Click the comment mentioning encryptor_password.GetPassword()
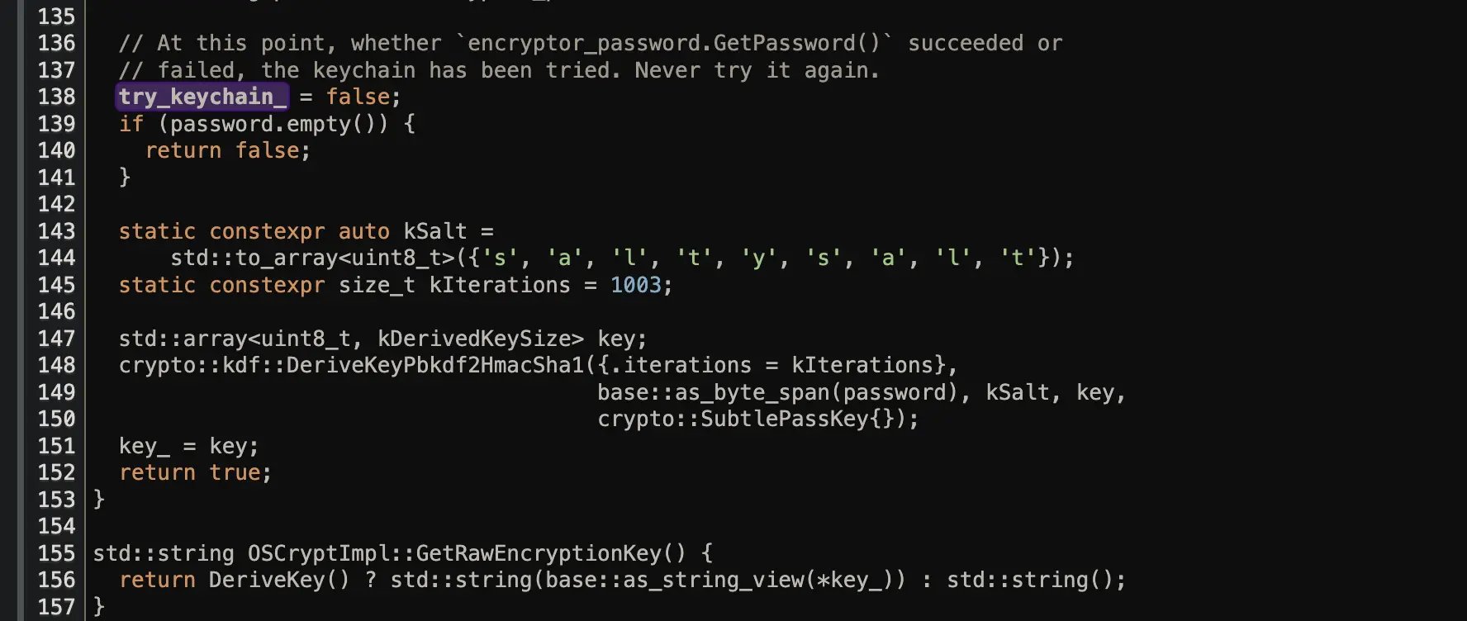Image resolution: width=1467 pixels, height=621 pixels. pyautogui.click(x=590, y=43)
